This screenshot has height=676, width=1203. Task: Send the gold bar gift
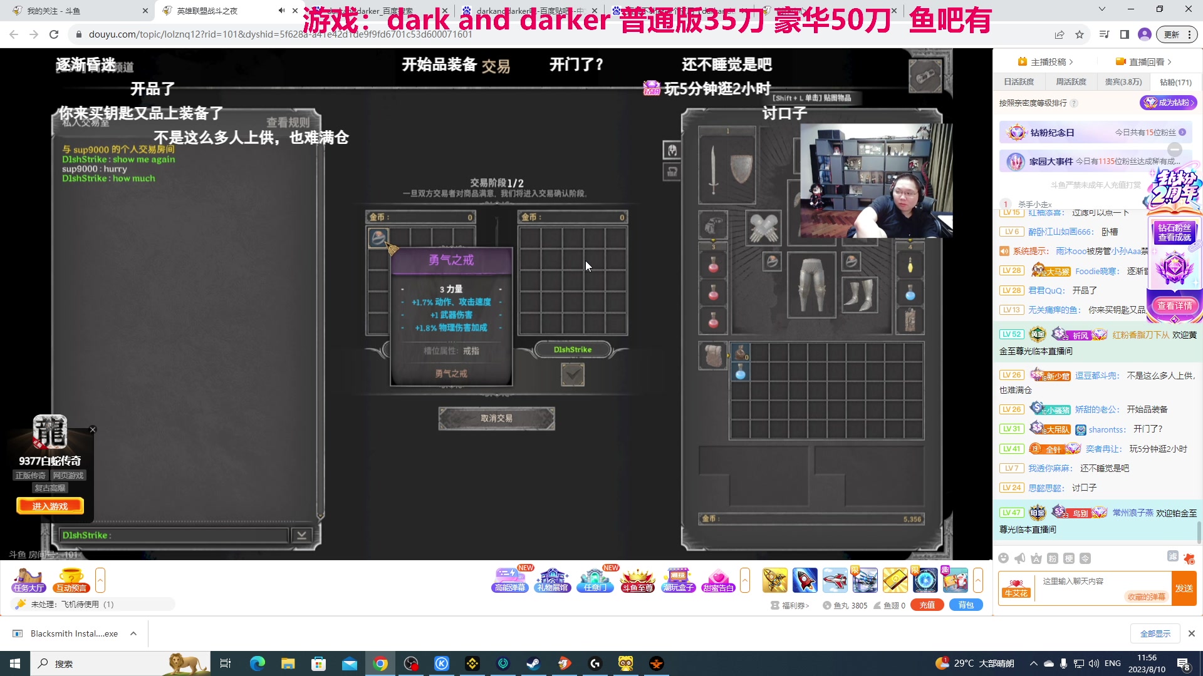895,580
